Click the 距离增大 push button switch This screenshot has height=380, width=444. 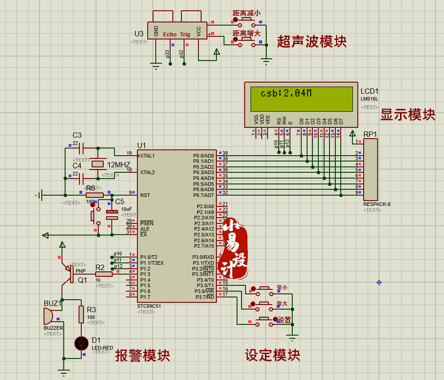[246, 42]
